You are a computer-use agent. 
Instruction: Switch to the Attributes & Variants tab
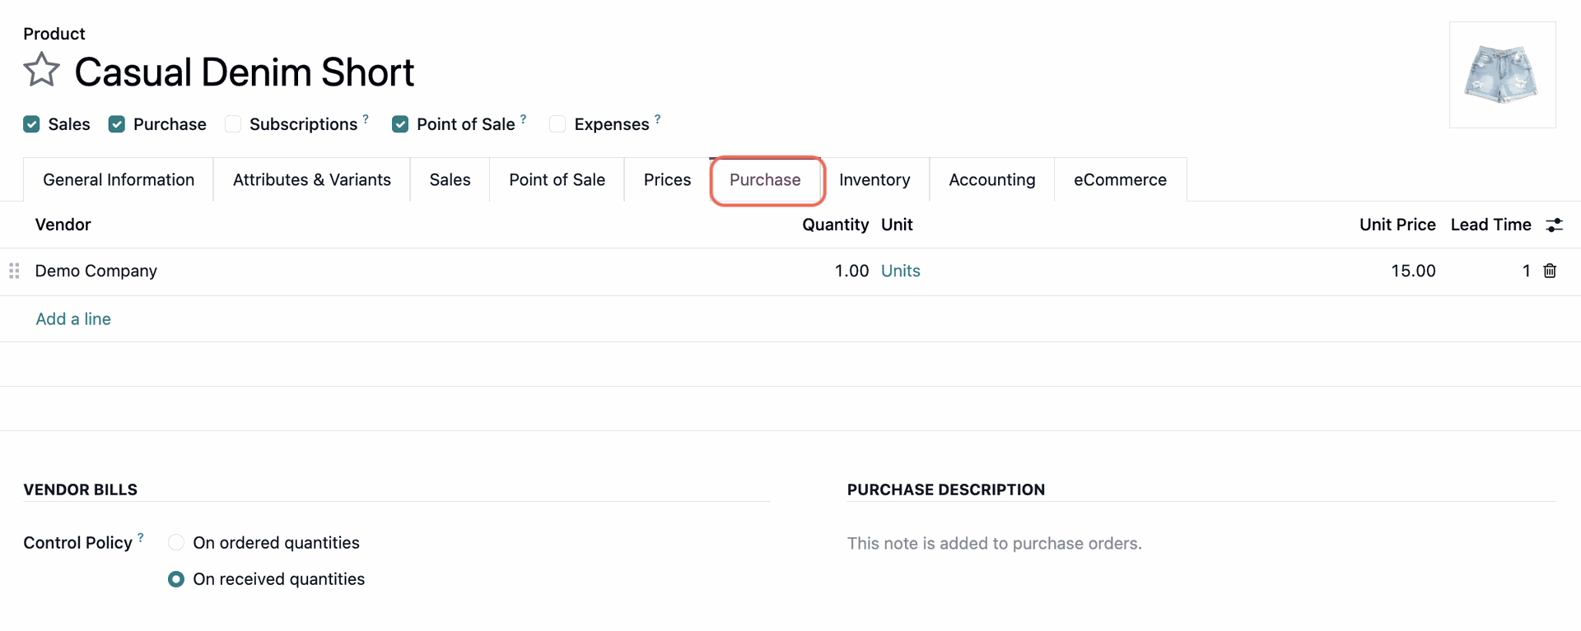click(x=311, y=180)
